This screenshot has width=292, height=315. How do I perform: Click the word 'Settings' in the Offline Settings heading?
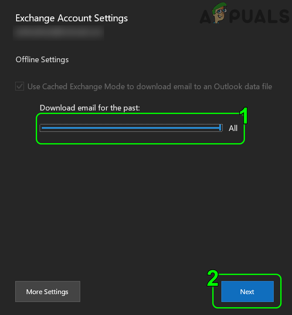[x=55, y=60]
